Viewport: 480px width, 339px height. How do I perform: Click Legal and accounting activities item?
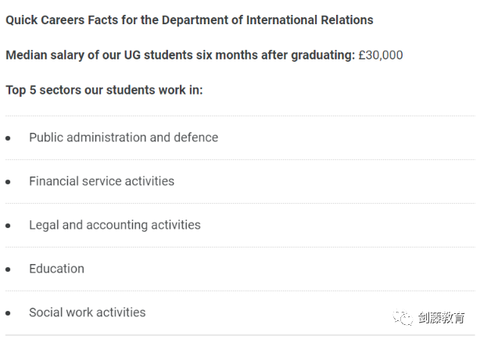115,225
